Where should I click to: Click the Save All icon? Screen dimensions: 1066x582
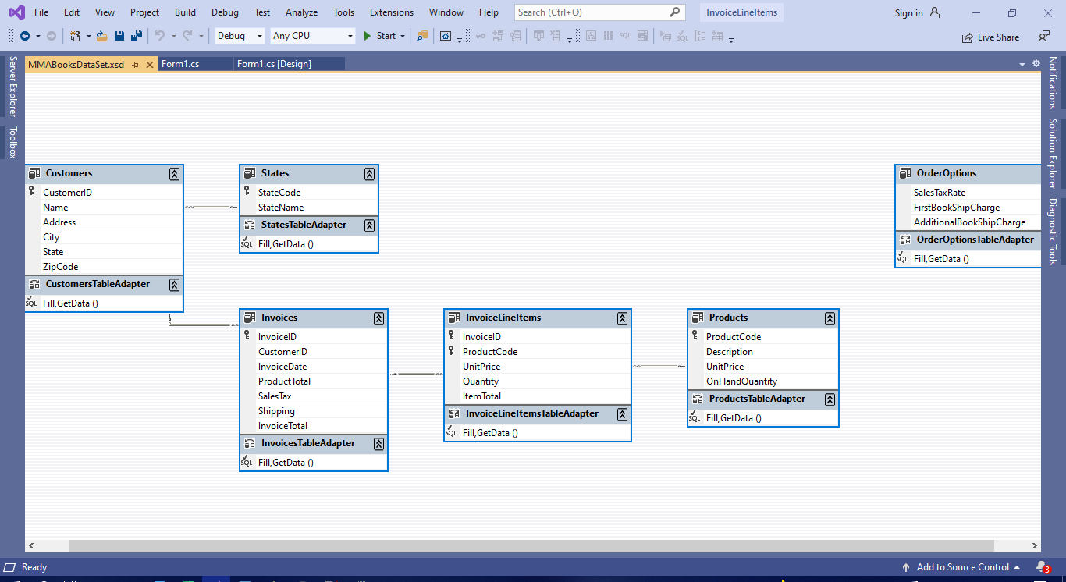click(137, 36)
